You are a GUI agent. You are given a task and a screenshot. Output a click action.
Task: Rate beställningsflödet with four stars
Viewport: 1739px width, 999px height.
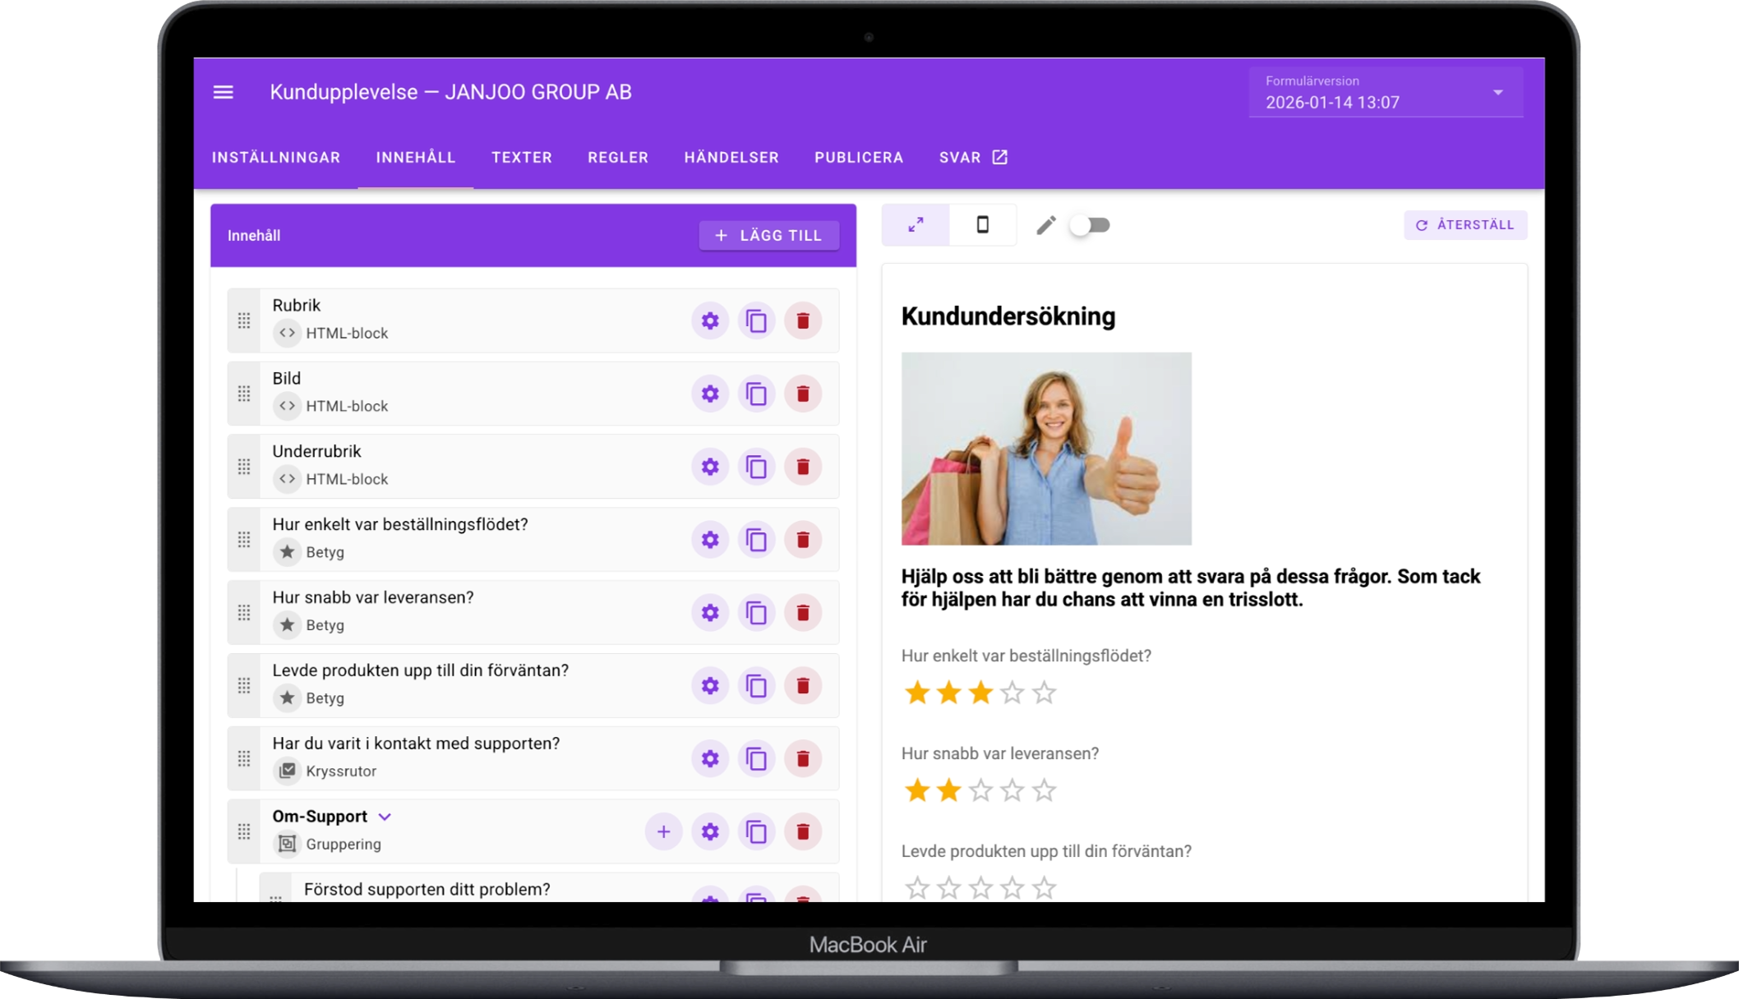[1012, 693]
